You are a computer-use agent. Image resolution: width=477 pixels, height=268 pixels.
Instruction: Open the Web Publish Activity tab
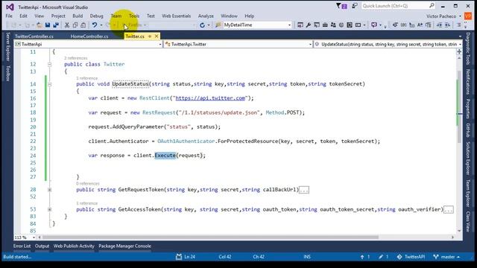[74, 246]
